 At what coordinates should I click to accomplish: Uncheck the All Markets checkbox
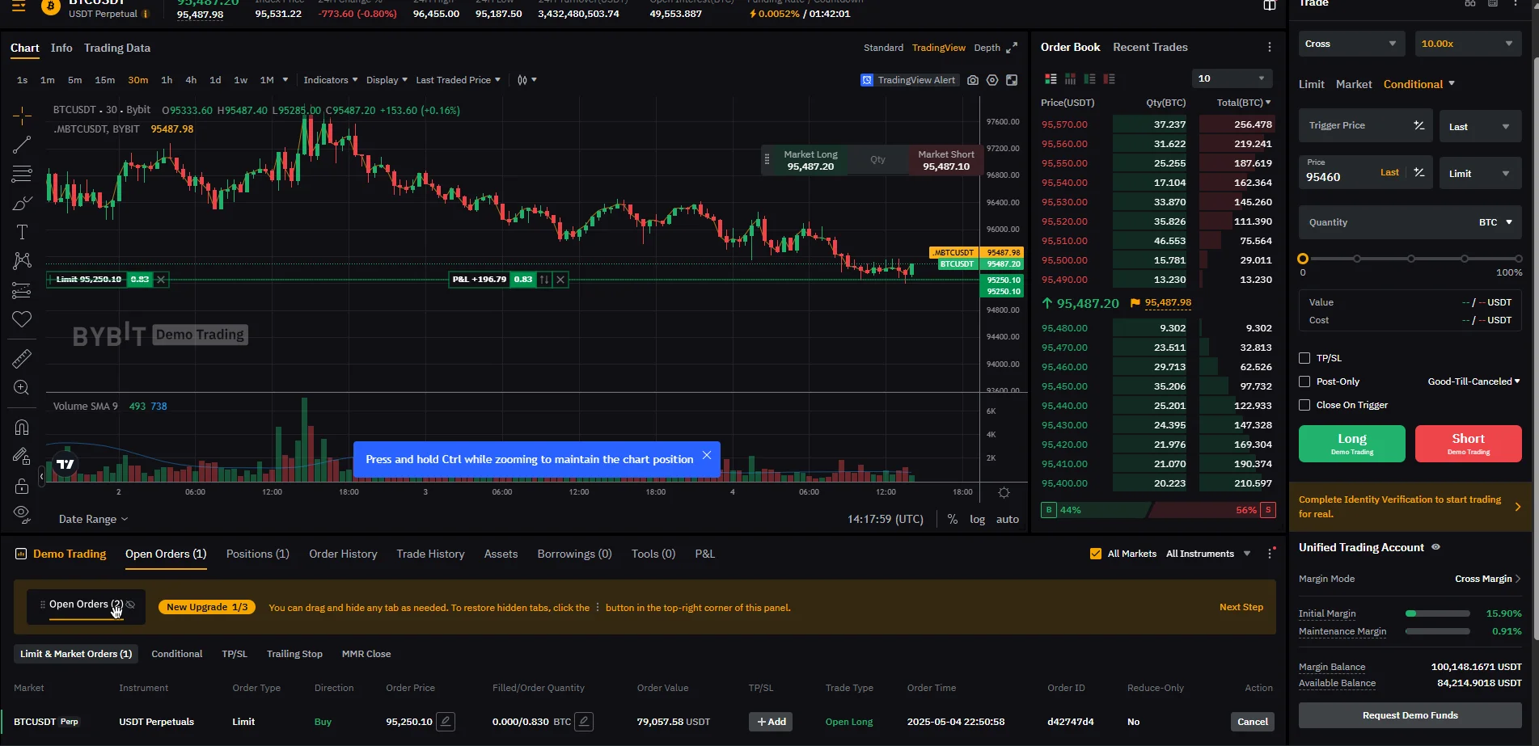click(1096, 554)
